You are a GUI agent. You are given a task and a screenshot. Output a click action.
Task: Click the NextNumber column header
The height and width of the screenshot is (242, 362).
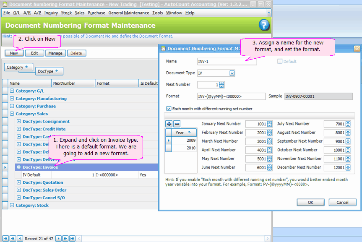[x=73, y=83]
